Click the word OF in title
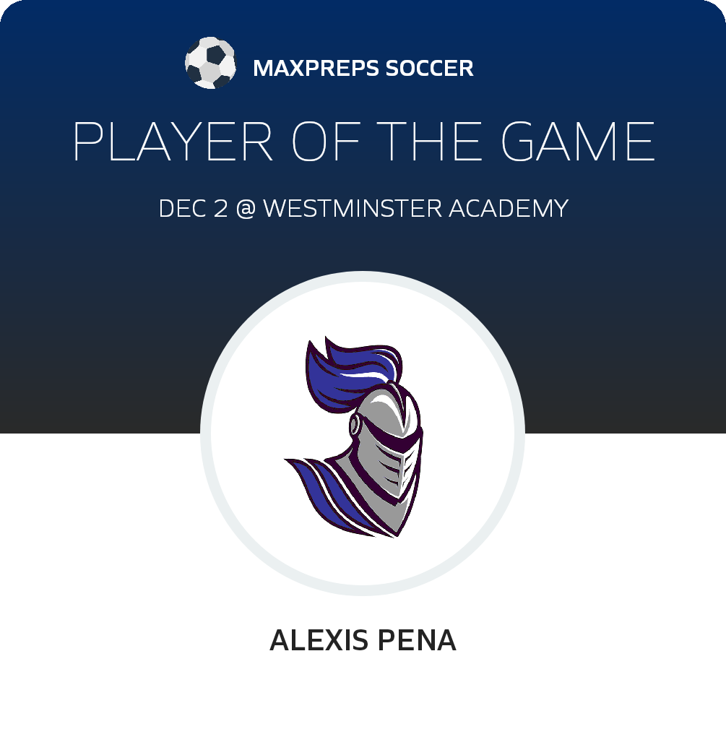This screenshot has width=726, height=737. pos(327,142)
